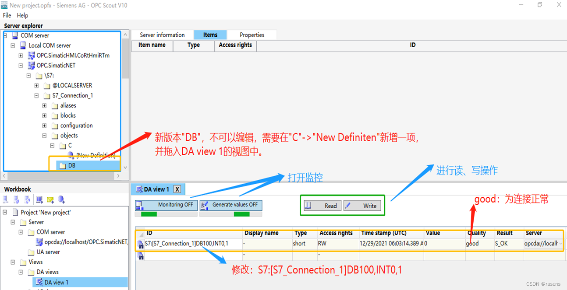This screenshot has height=290, width=567.
Task: Collapse the S7_Connection_1 node
Action: 36,95
